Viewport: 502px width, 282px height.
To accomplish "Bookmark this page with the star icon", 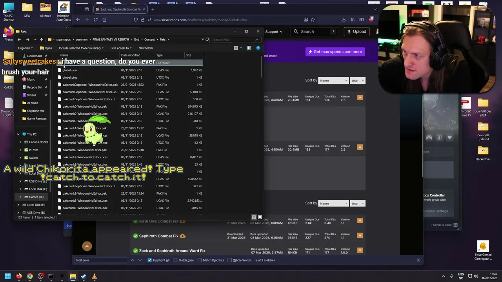I will tap(313, 20).
